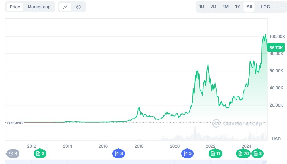The height and width of the screenshot is (164, 287).
Task: Open green news marker labeled 76
Action: coord(243,153)
